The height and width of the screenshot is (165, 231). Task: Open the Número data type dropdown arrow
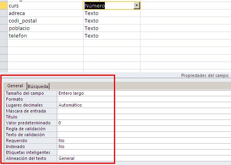pos(136,6)
